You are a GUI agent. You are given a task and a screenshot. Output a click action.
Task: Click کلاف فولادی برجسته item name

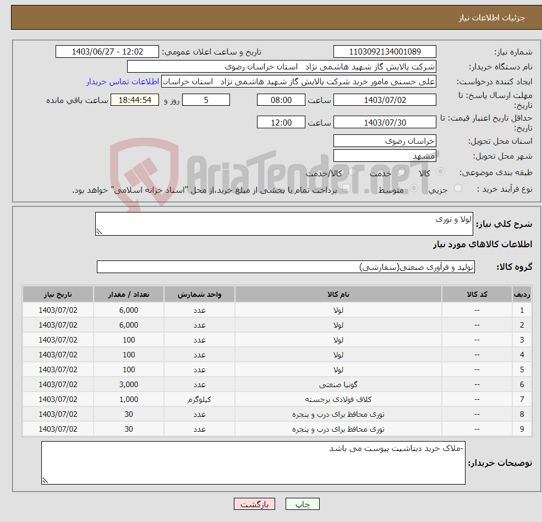click(338, 400)
